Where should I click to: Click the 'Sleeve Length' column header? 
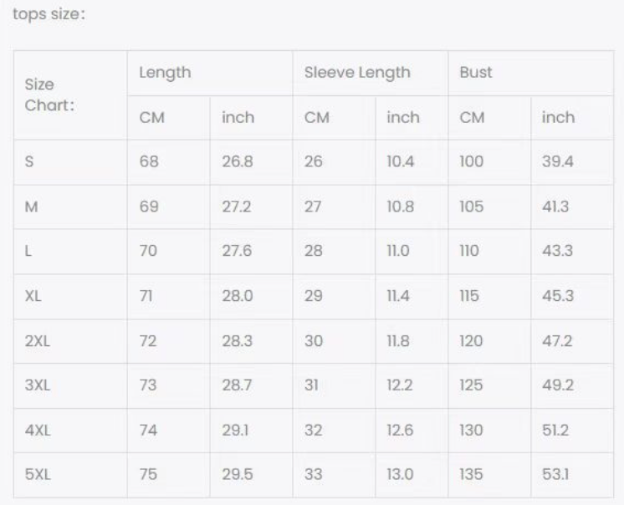357,74
